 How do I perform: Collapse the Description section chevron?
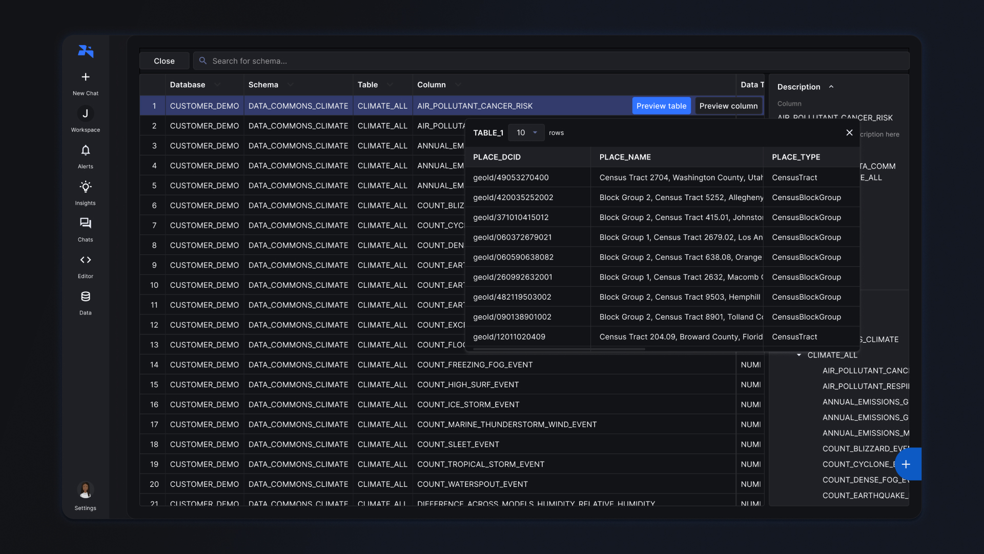point(831,87)
